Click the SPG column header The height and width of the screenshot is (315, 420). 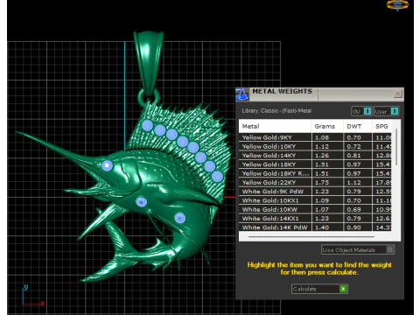coord(381,126)
